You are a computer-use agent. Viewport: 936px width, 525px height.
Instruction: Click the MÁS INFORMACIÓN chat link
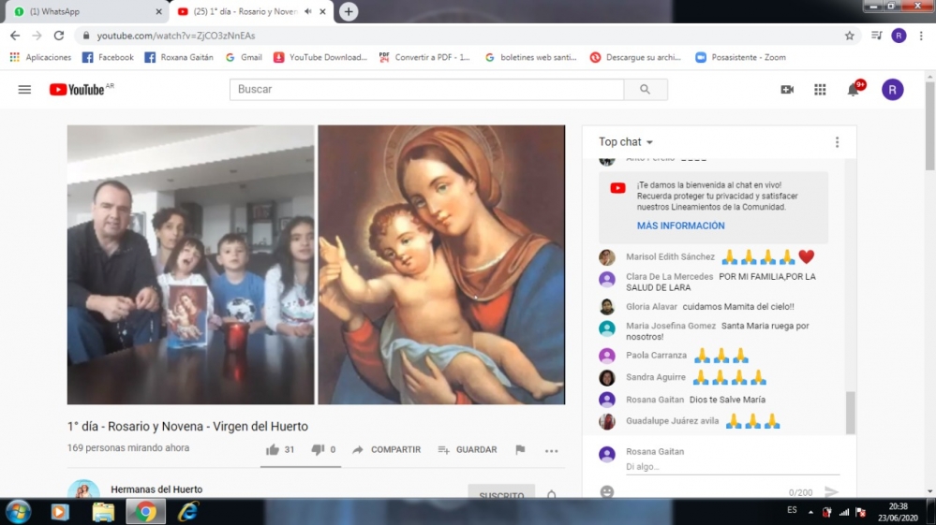click(680, 226)
